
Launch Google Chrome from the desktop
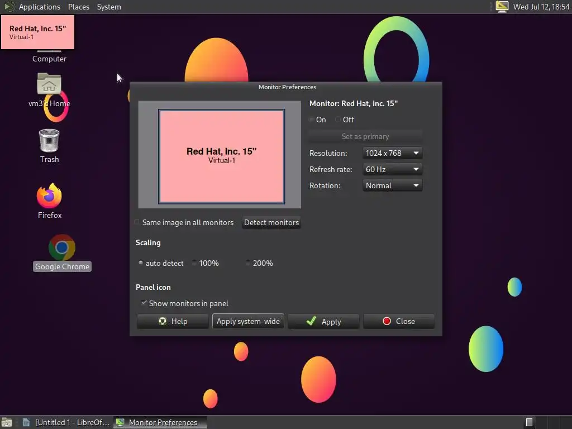click(62, 253)
